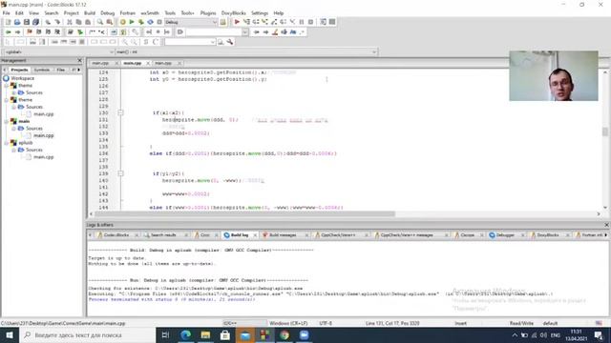Rebuild the project with blue arrows icon
This screenshot has width=611, height=343.
(151, 22)
